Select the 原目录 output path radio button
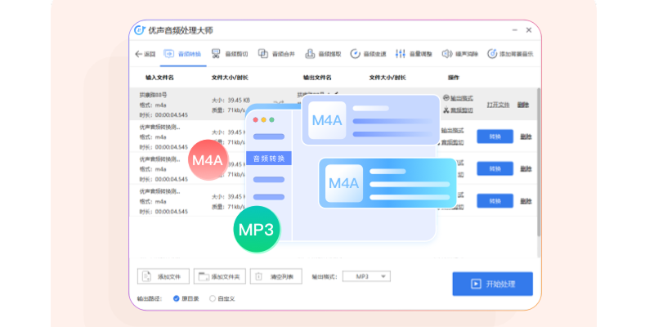 (x=177, y=298)
